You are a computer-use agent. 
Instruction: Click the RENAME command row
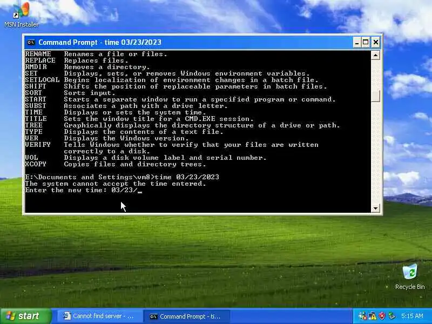[x=96, y=54]
